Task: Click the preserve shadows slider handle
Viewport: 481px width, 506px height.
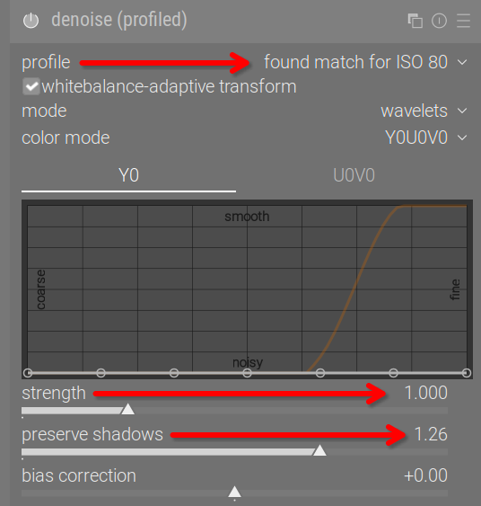Action: (319, 450)
